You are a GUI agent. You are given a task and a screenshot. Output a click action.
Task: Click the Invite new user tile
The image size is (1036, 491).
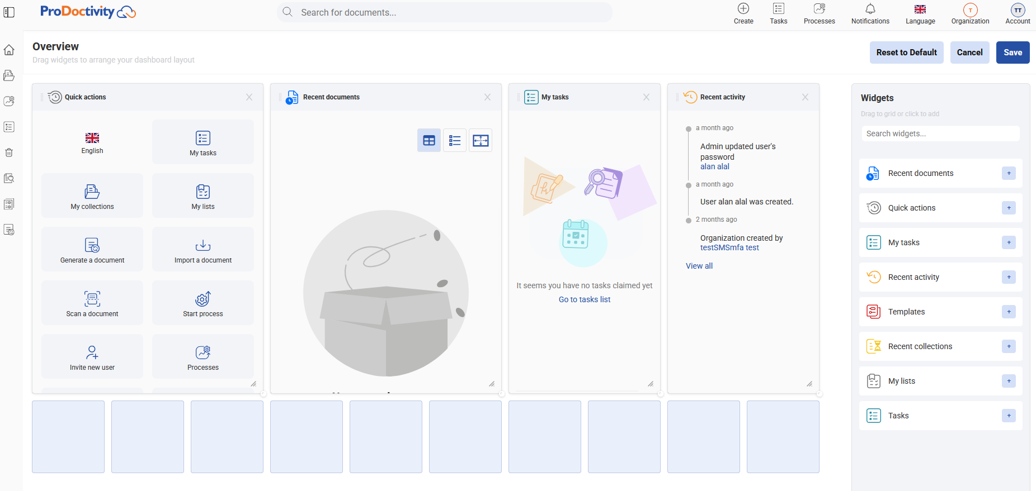(92, 356)
